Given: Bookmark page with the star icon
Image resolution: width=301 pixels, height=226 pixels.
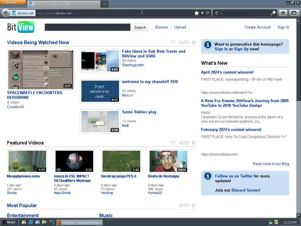Looking at the screenshot, I should (x=197, y=13).
